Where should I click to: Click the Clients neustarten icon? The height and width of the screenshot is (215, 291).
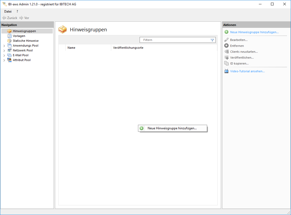[x=226, y=52]
